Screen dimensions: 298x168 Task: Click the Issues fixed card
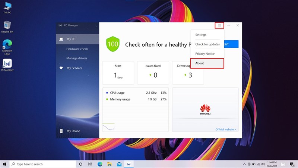coord(153,73)
